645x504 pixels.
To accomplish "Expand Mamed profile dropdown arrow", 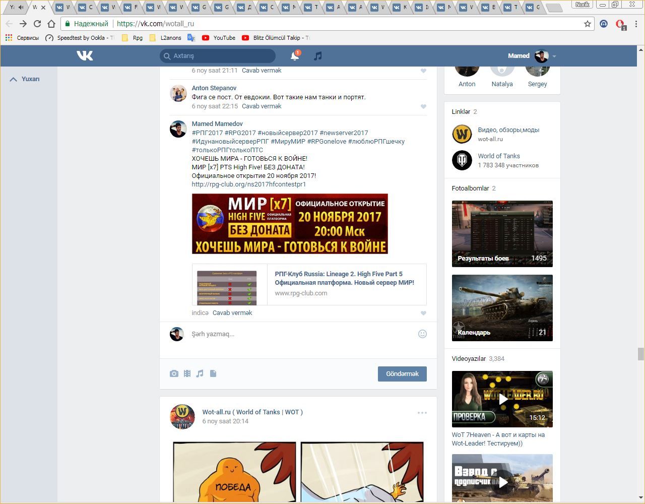I will pyautogui.click(x=554, y=56).
